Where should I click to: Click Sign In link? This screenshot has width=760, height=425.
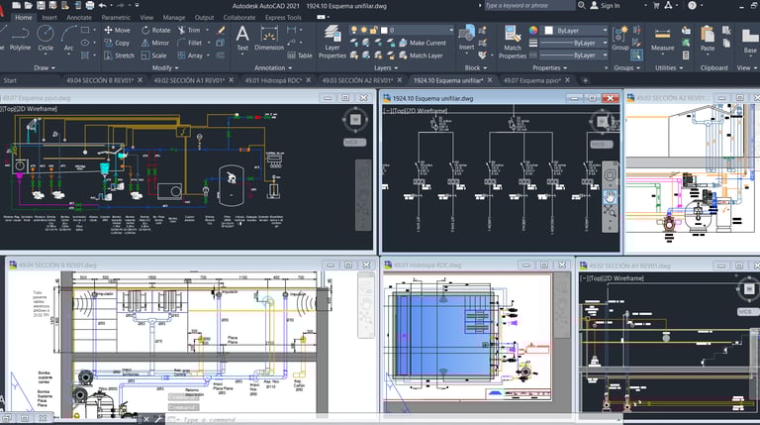click(x=610, y=5)
